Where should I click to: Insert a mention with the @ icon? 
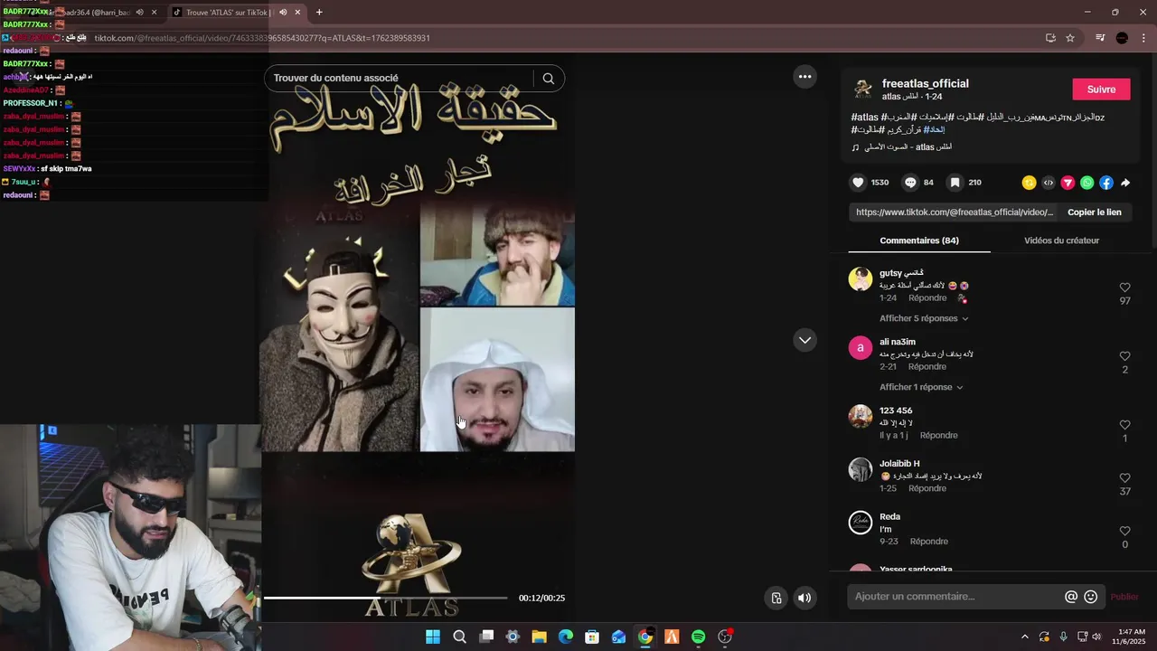coord(1071,597)
